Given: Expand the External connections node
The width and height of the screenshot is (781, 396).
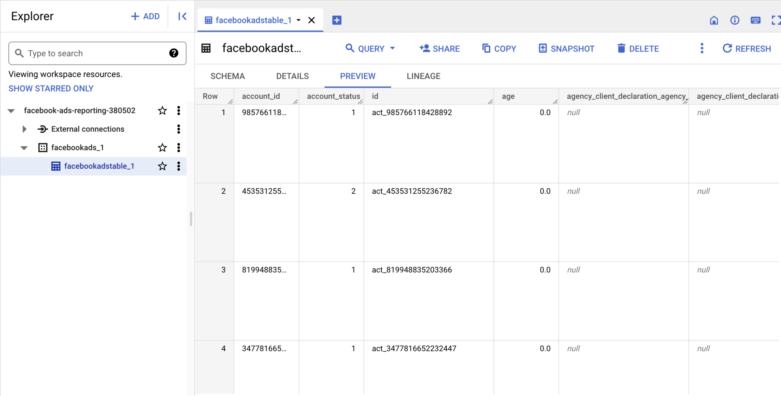Looking at the screenshot, I should (24, 129).
